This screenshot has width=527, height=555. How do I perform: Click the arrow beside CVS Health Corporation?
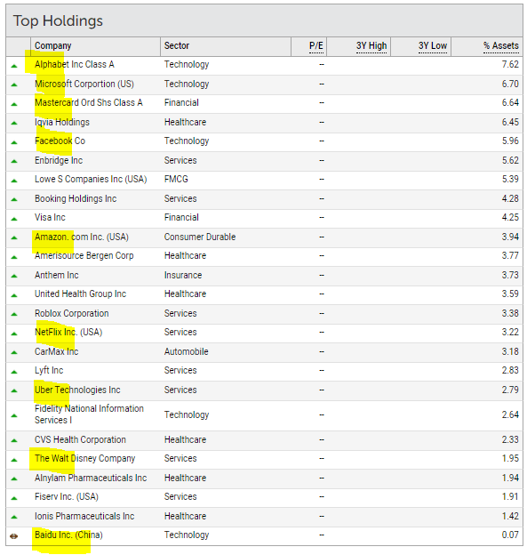tap(14, 440)
